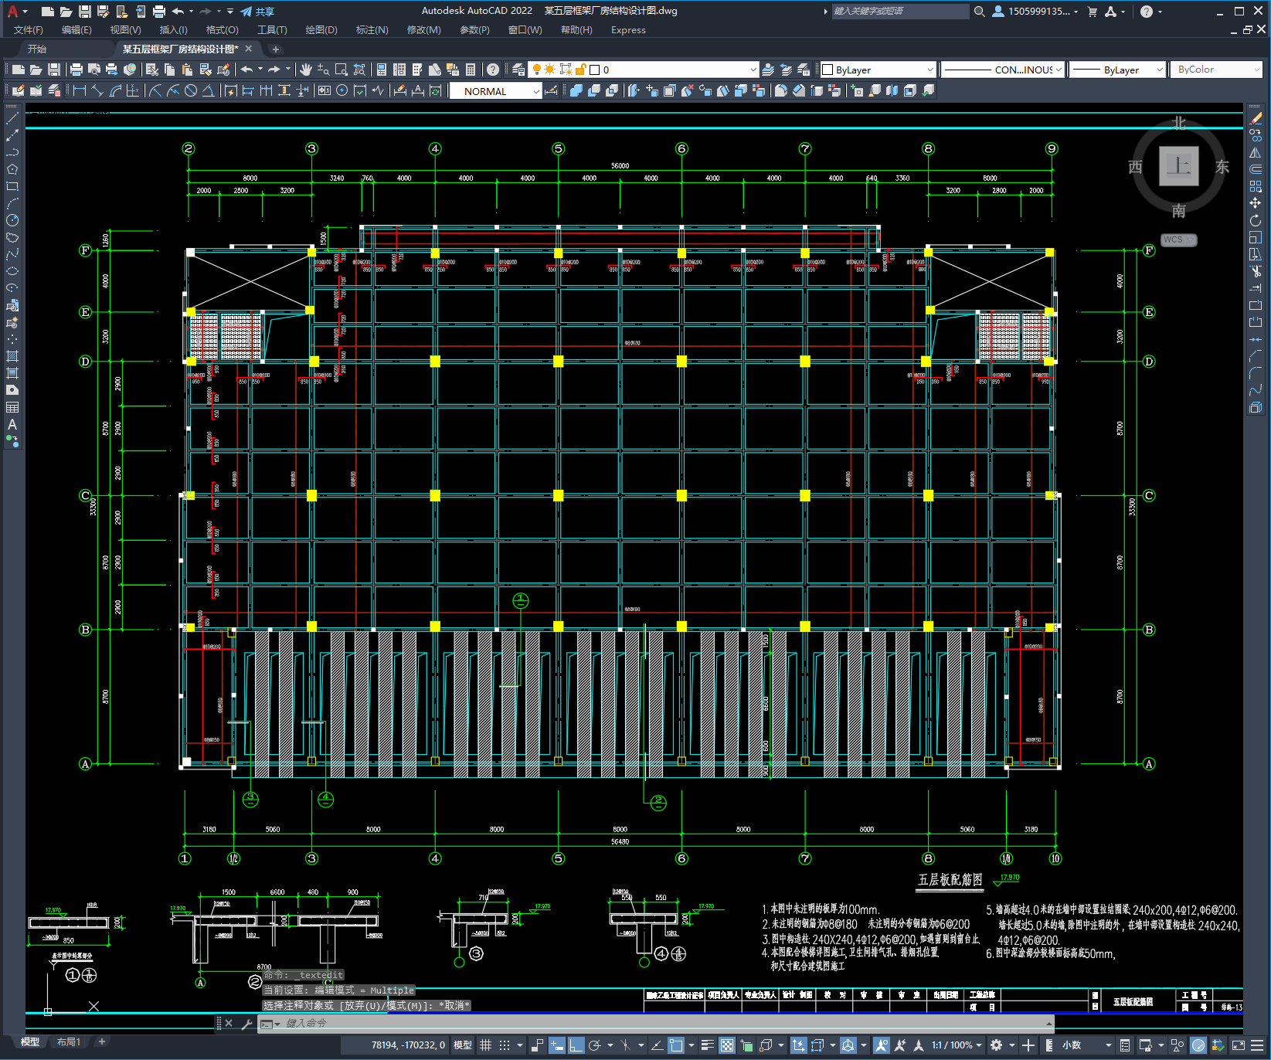Click the new drawing tab plus button
Viewport: 1271px width, 1060px height.
point(276,49)
